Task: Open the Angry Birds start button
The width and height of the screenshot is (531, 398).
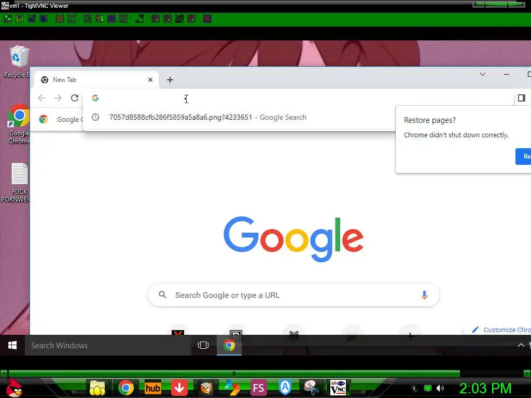Action: click(14, 388)
